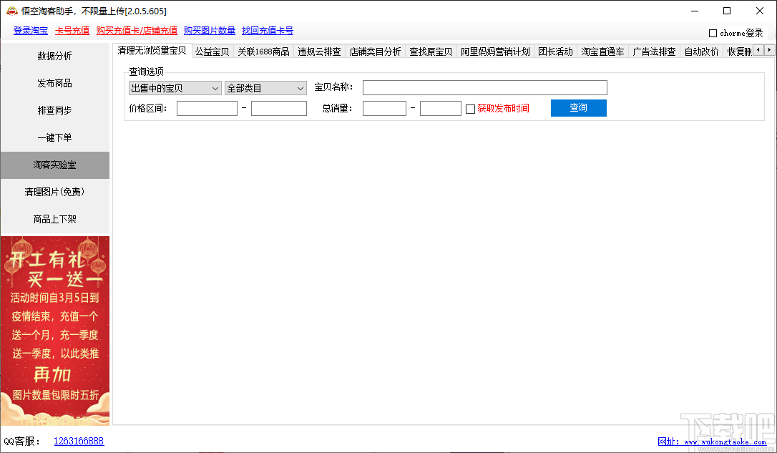
Task: Click the minimum 价格区间 input box
Action: 207,109
